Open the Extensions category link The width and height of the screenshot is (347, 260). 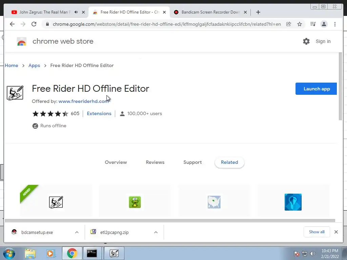click(x=99, y=113)
